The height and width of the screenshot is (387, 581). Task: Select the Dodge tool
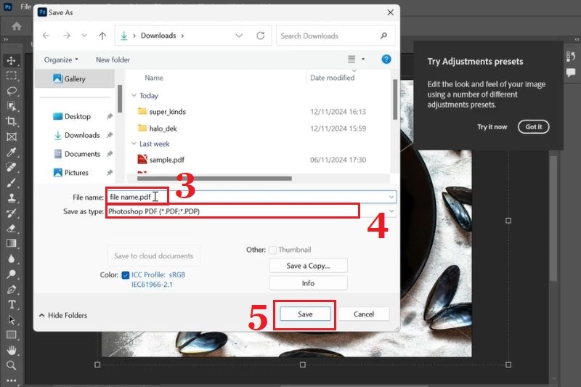coord(11,274)
